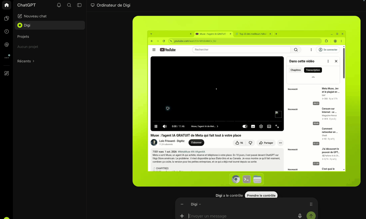Collapse the sidebar with the panel icon
Image resolution: width=366 pixels, height=219 pixels.
point(79,5)
